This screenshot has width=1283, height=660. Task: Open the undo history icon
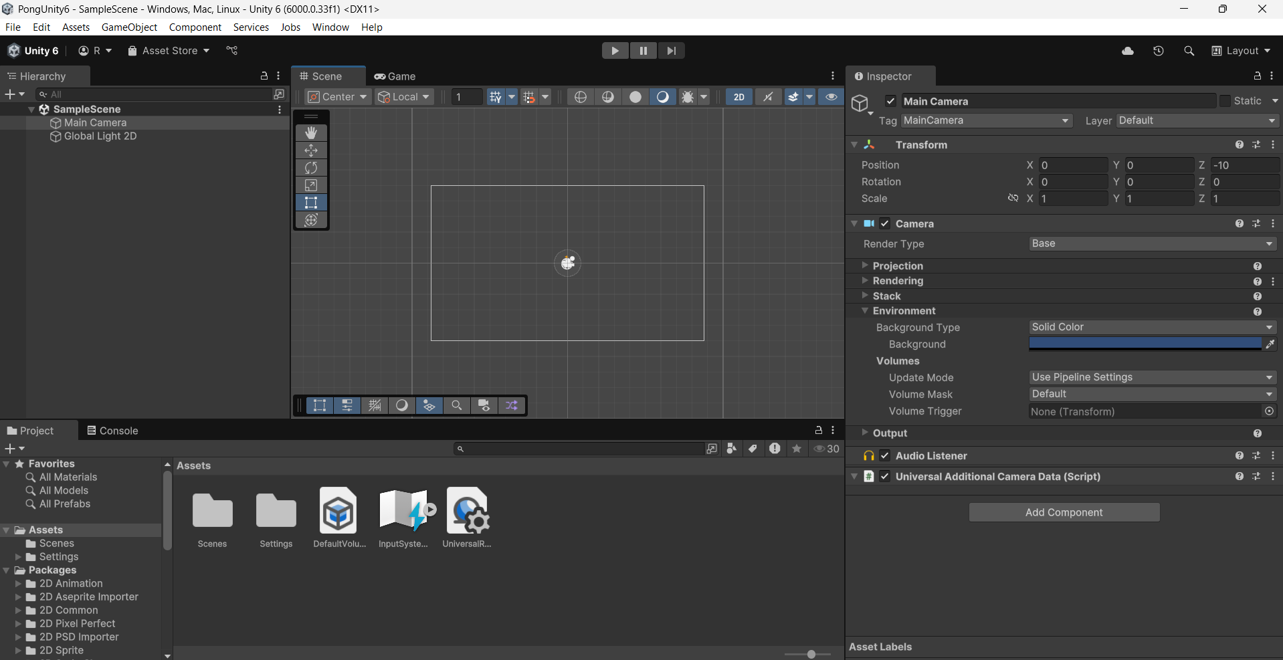tap(1159, 51)
